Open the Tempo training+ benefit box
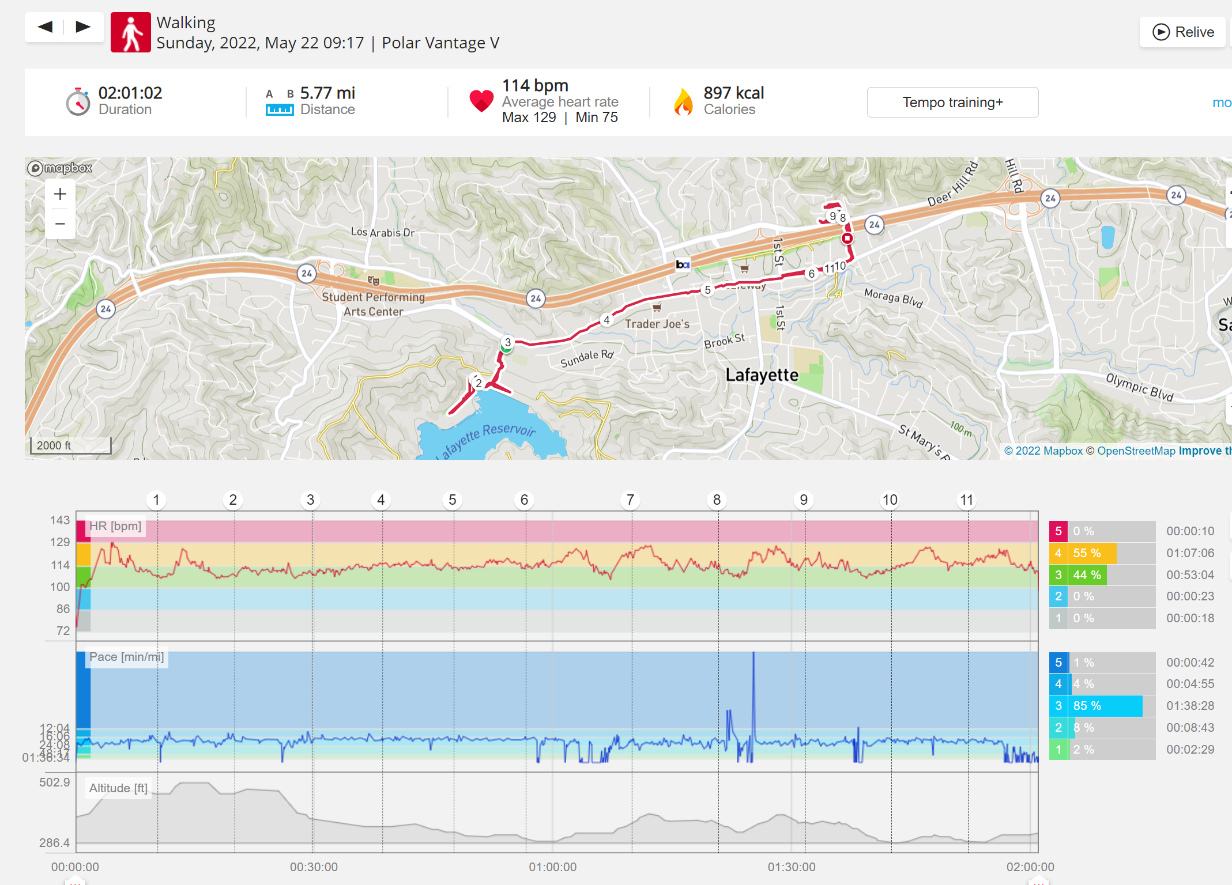1232x885 pixels. pos(952,103)
